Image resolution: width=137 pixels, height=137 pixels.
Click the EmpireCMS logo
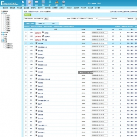9,3
